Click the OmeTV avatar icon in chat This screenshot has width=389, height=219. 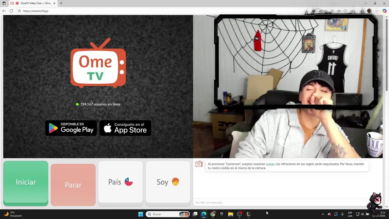pyautogui.click(x=199, y=164)
